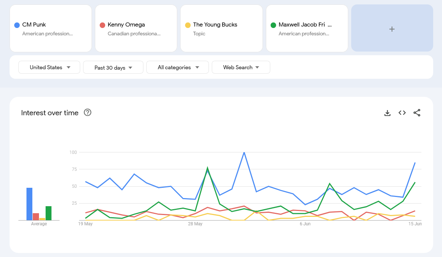Image resolution: width=442 pixels, height=257 pixels.
Task: Open the United States region dropdown
Action: coord(49,67)
